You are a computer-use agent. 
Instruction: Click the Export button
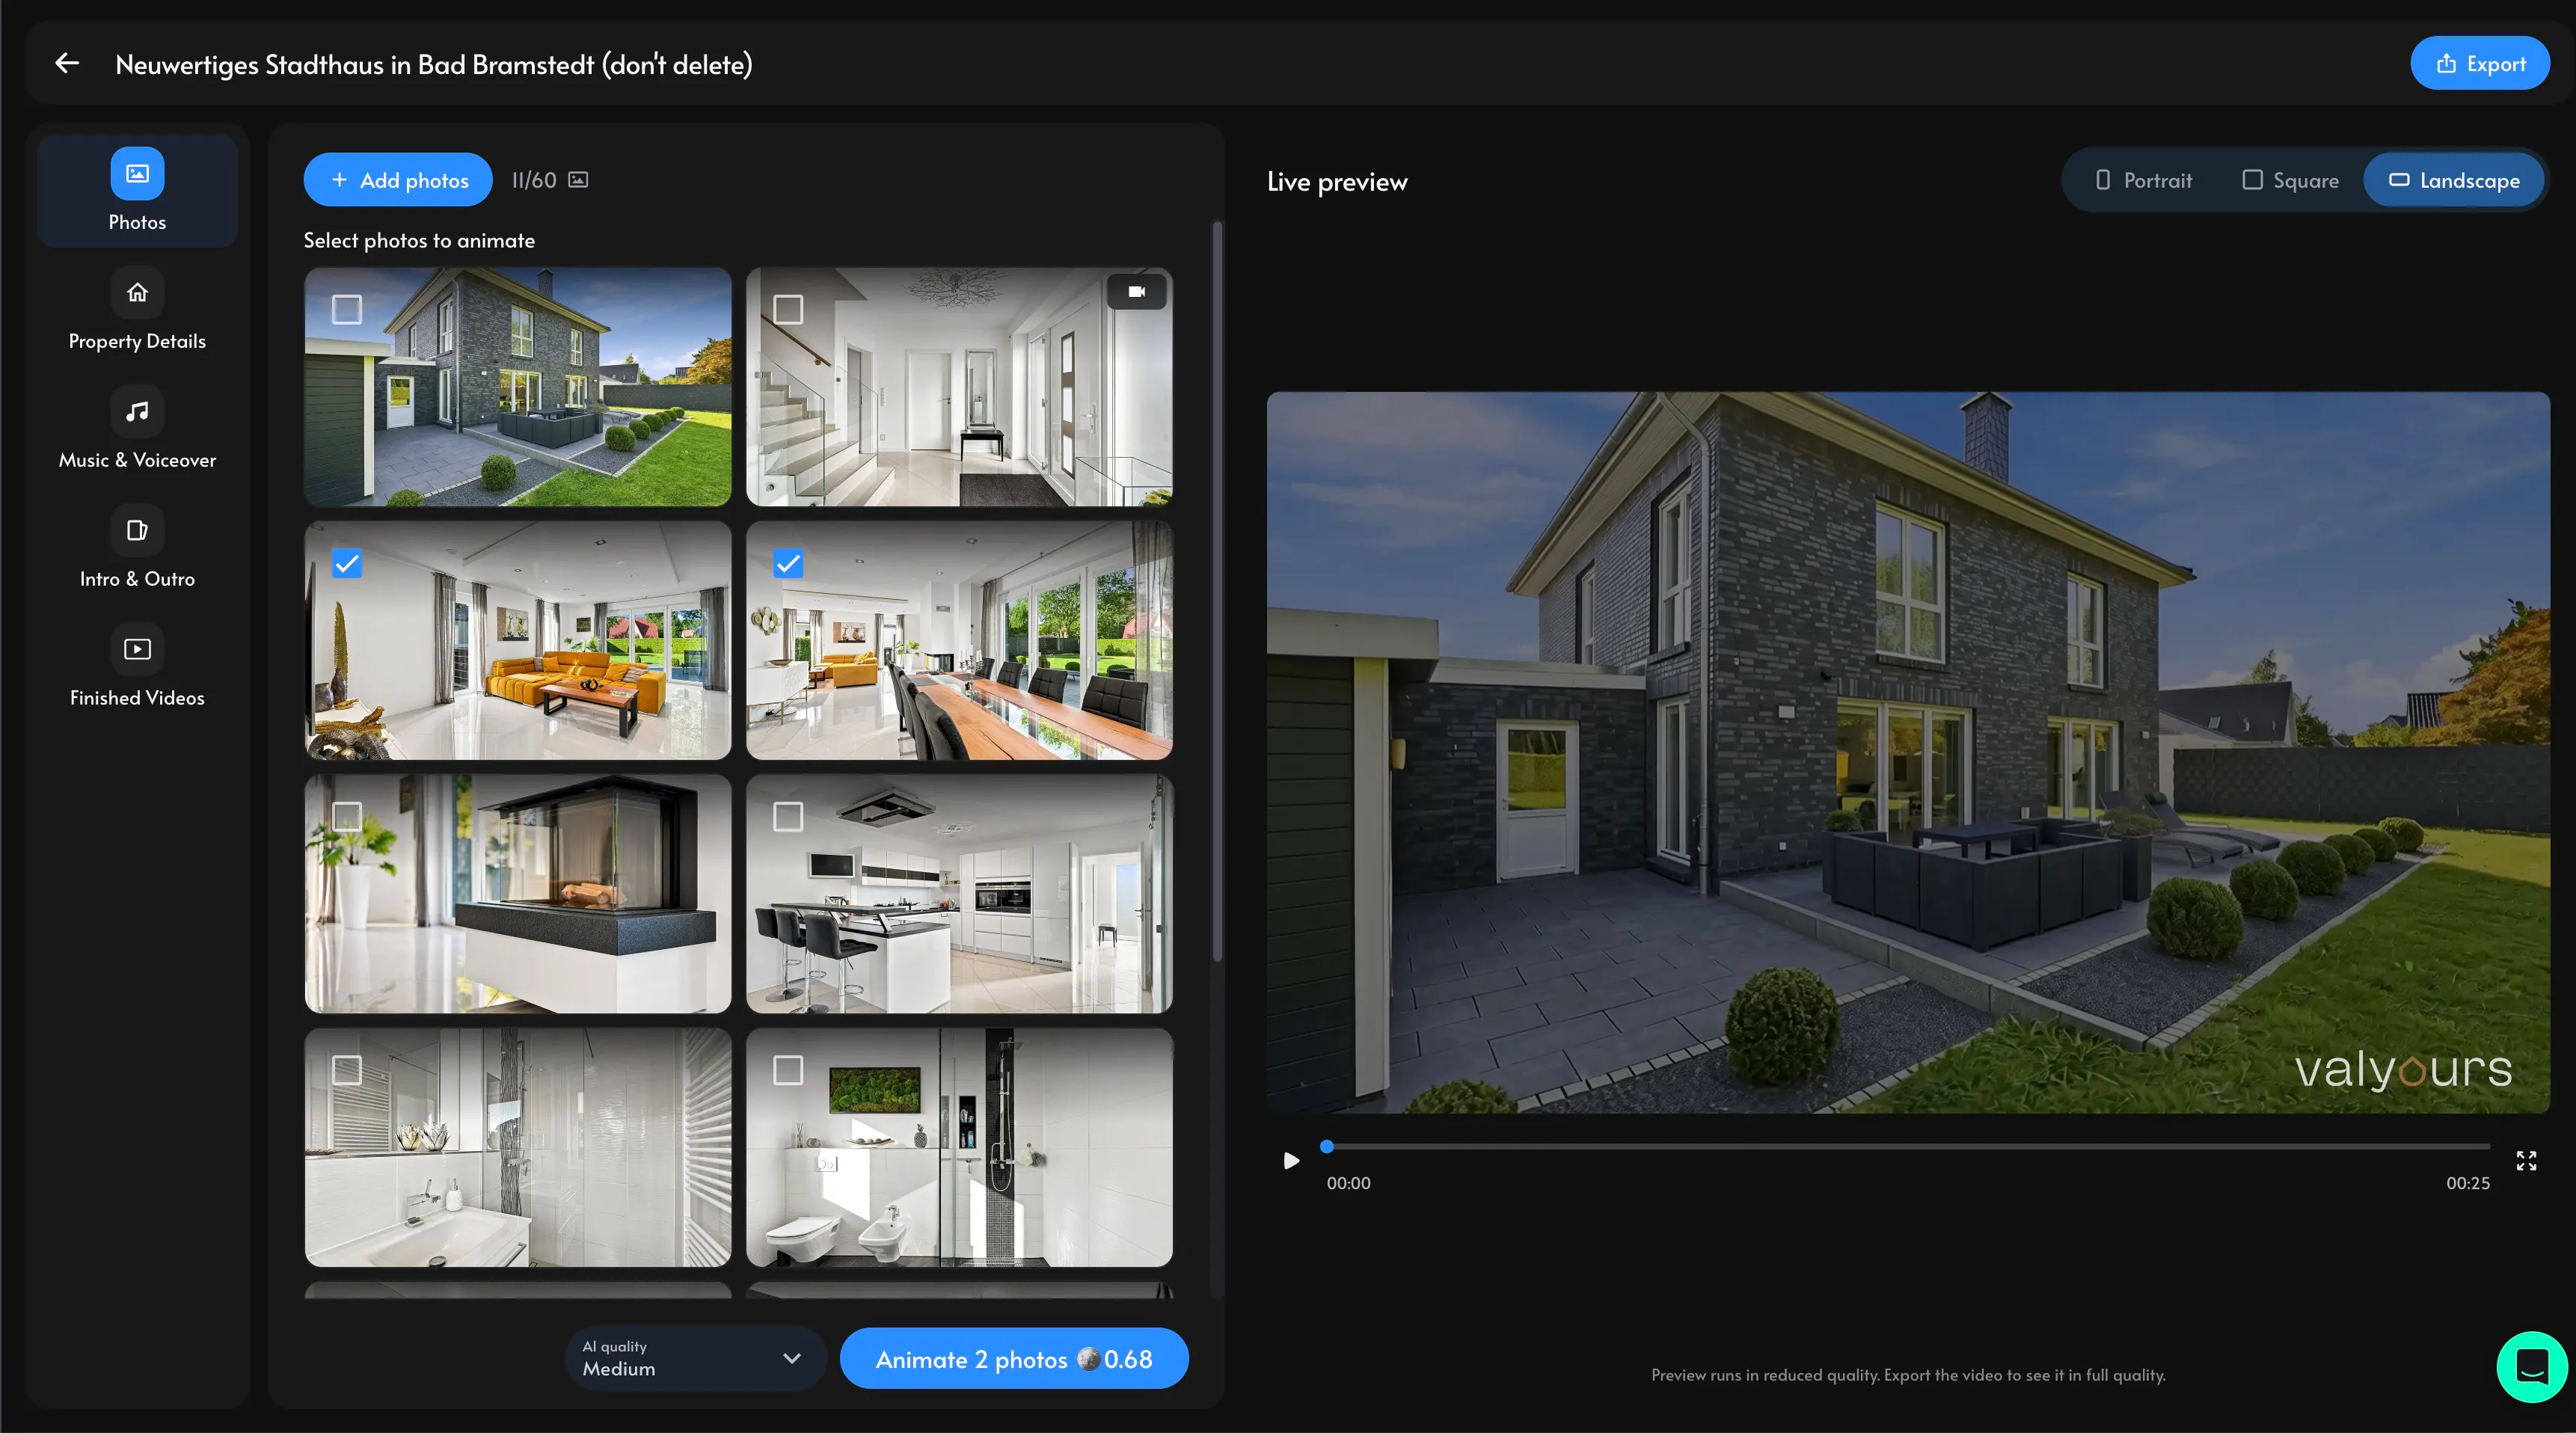[x=2480, y=63]
